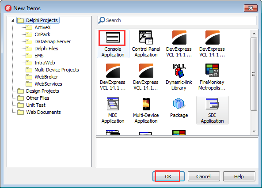This screenshot has width=262, height=188.
Task: Open the WebServices category
Action: 44,84
